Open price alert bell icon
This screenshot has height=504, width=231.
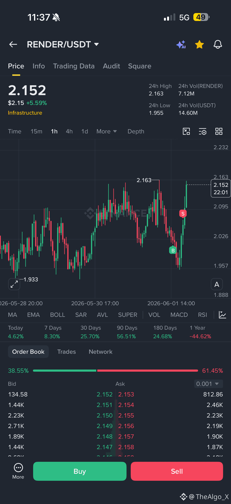pos(218,44)
